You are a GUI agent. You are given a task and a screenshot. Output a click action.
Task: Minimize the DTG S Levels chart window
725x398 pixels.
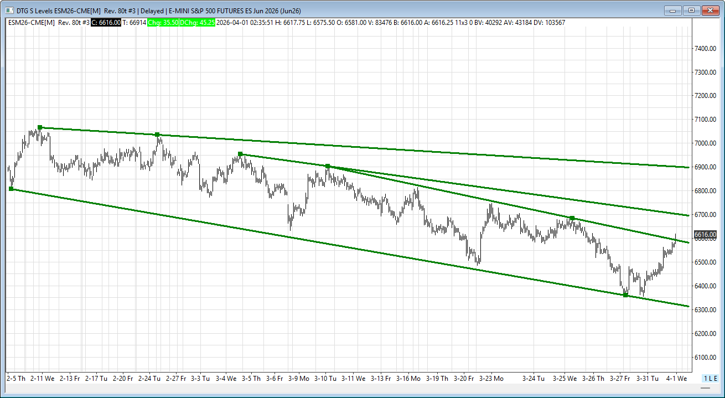pyautogui.click(x=672, y=10)
